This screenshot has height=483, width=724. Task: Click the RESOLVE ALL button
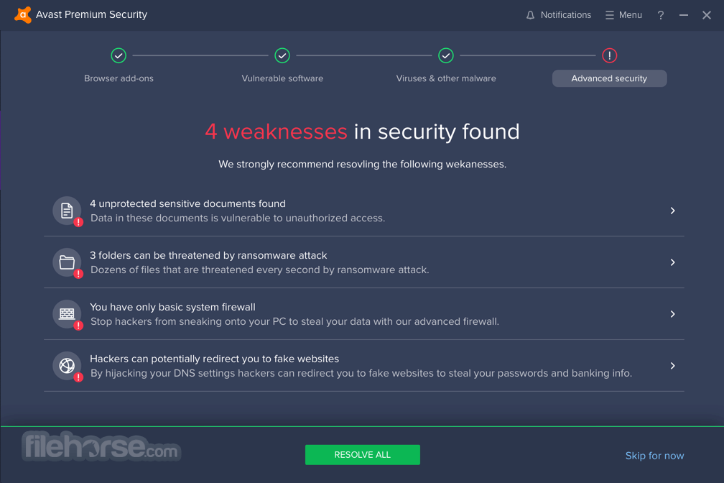pyautogui.click(x=363, y=455)
